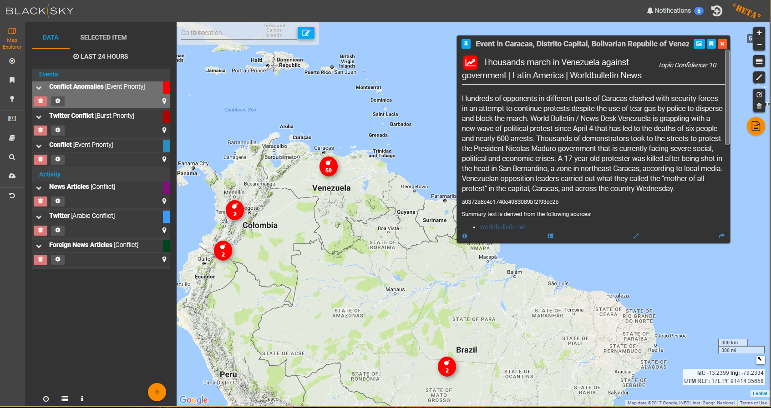Expand the Foreign News Articles chevron

click(39, 246)
